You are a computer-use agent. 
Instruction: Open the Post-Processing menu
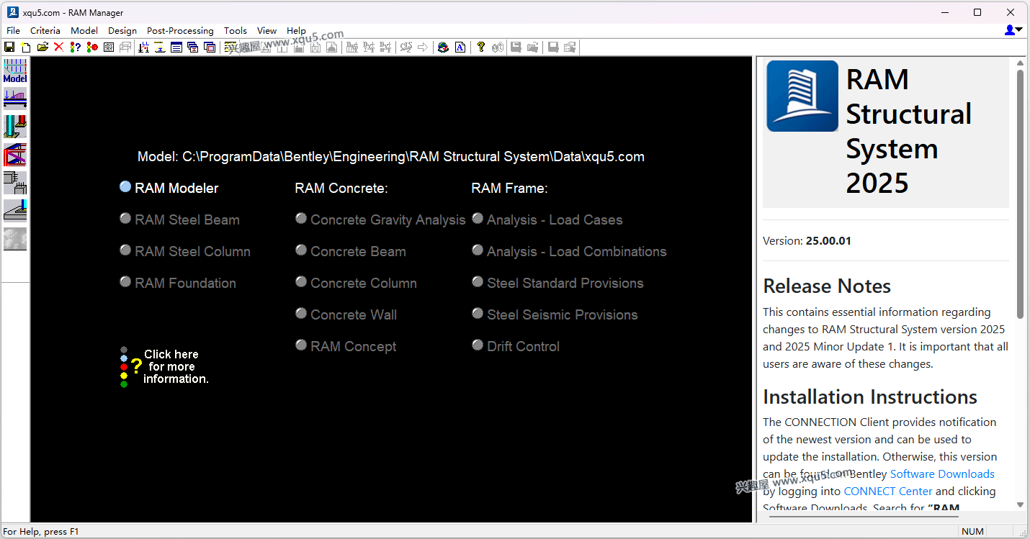(180, 30)
